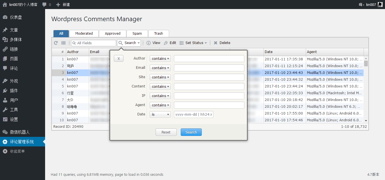Image resolution: width=385 pixels, height=180 pixels.
Task: Open the show/hide columns icon
Action: coord(63,43)
